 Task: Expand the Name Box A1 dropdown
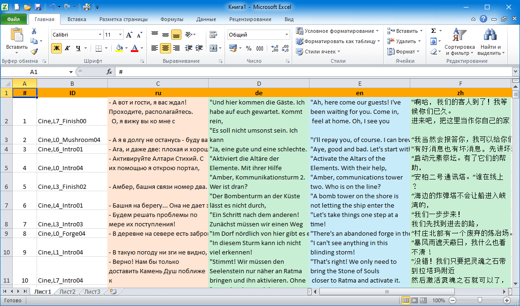[71, 72]
